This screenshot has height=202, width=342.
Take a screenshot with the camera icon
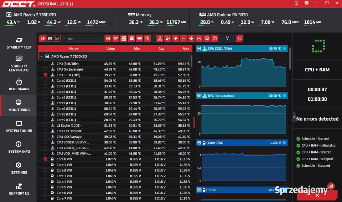click(306, 3)
